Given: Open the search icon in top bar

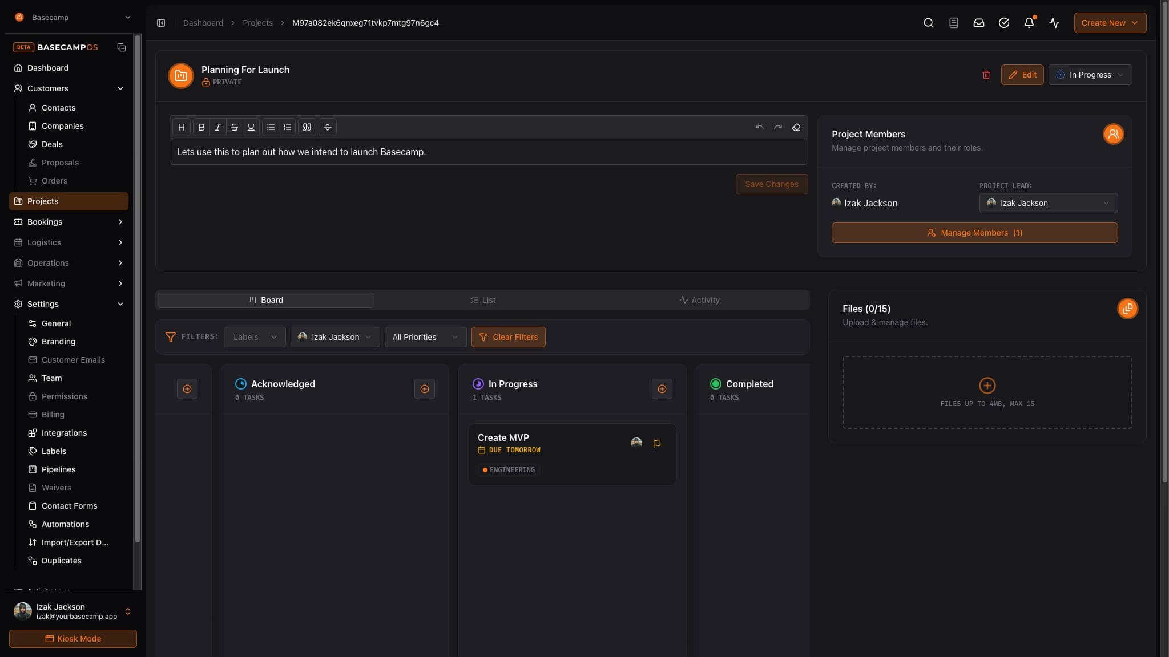Looking at the screenshot, I should pos(929,23).
